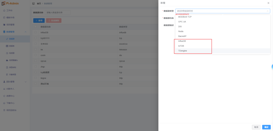Click the 团队管理 user icon
Image resolution: width=273 pixels, height=131 pixels.
(4, 82)
